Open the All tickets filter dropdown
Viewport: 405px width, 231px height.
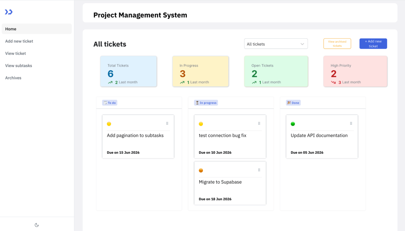pyautogui.click(x=276, y=44)
